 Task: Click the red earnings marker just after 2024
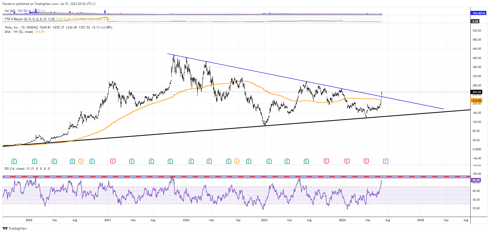(x=347, y=161)
